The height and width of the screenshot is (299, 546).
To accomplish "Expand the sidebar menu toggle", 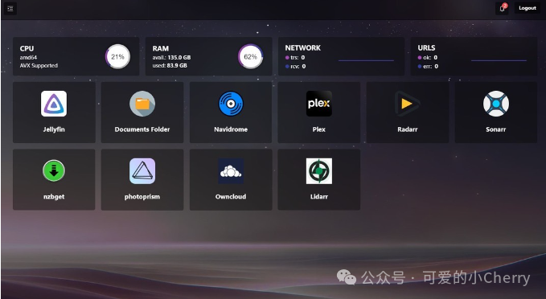I will [x=10, y=8].
